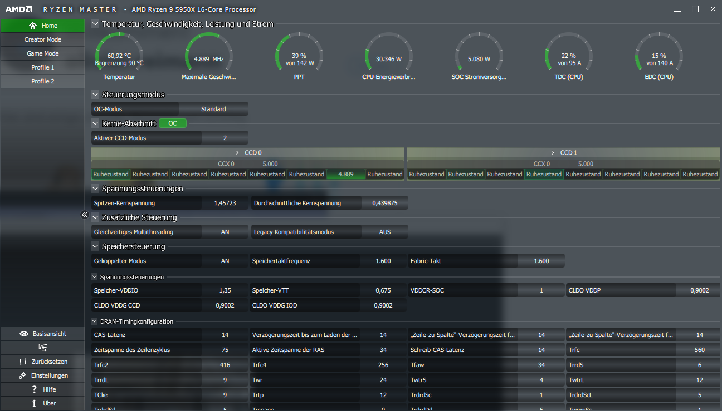
Task: Open Einstellungen settings
Action: click(42, 375)
